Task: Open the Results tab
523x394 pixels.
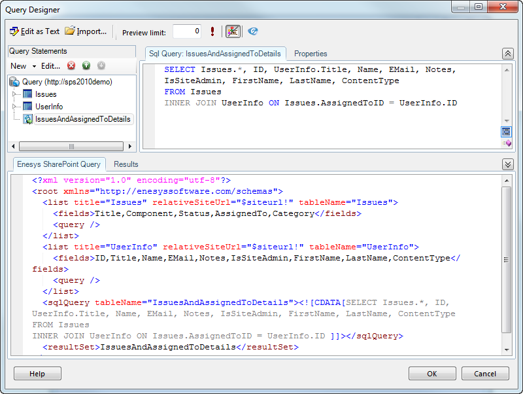Action: (126, 164)
